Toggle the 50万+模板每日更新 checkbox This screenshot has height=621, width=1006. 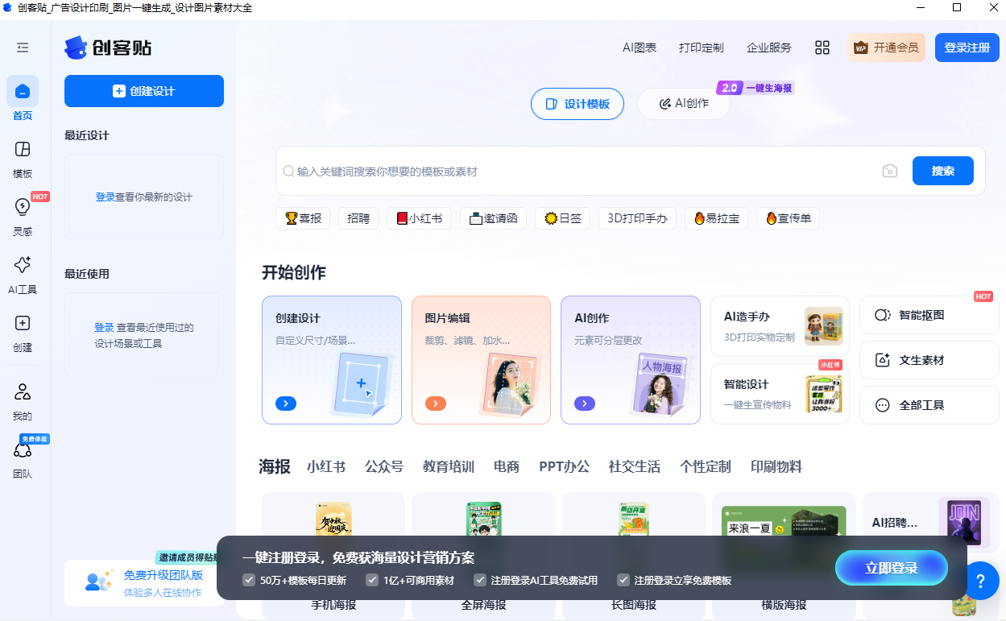(x=248, y=579)
